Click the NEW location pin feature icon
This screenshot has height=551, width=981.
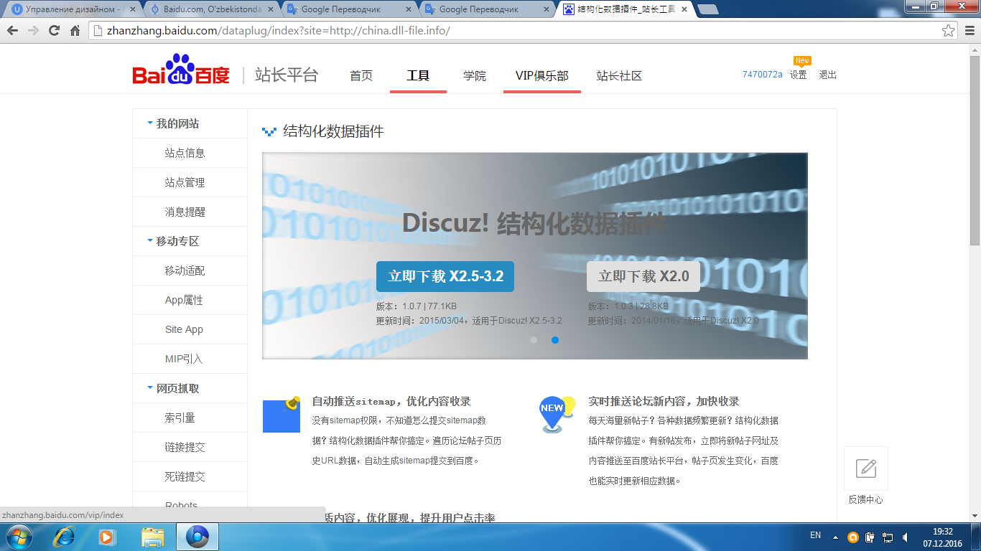coord(557,414)
